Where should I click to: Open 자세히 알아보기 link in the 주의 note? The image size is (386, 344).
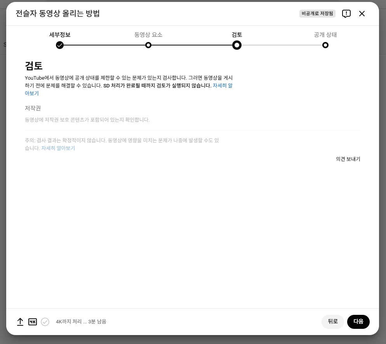[x=58, y=148]
